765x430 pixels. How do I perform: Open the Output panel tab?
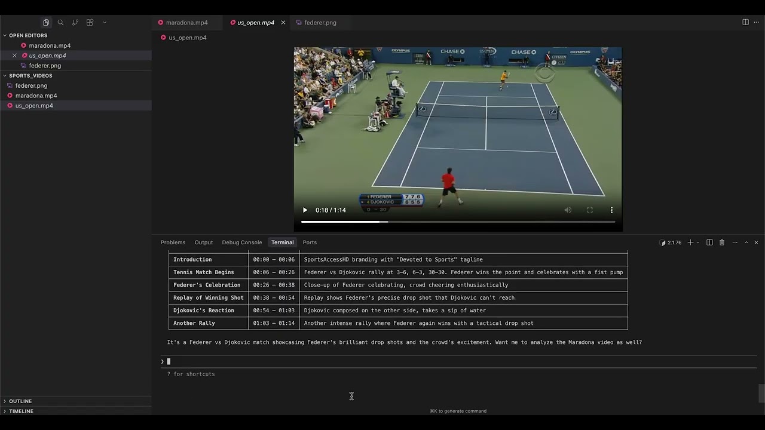click(203, 242)
